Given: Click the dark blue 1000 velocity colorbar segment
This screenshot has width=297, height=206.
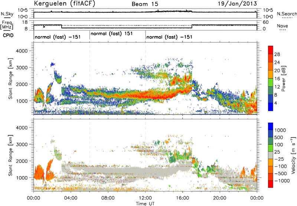Looking at the screenshot, I should pos(271,126).
